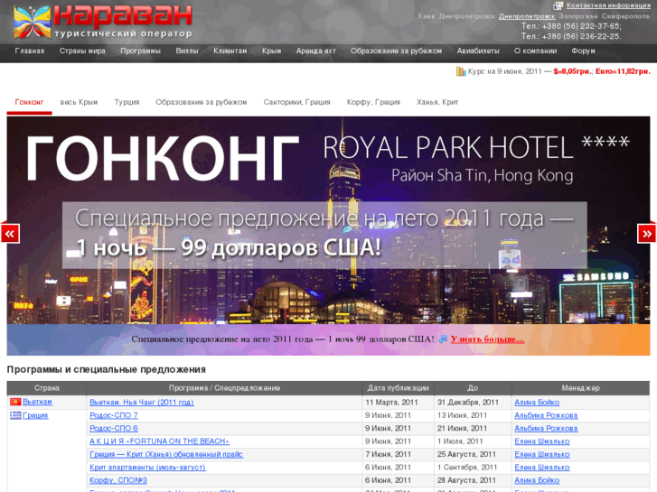657x492 pixels.
Task: Open Программы menu item
Action: pyautogui.click(x=141, y=51)
